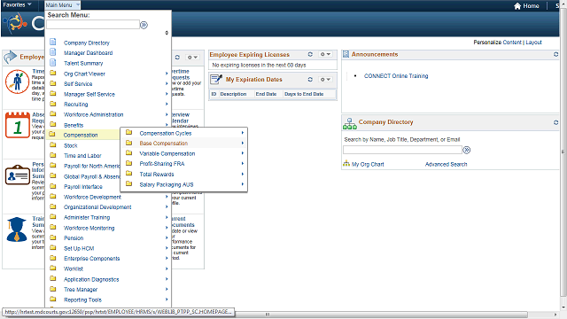Open the Payroll Interface menu item
Viewport: 567px width, 319px height.
coord(83,187)
